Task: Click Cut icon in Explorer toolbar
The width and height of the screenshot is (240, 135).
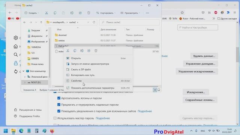Action: [46, 13]
